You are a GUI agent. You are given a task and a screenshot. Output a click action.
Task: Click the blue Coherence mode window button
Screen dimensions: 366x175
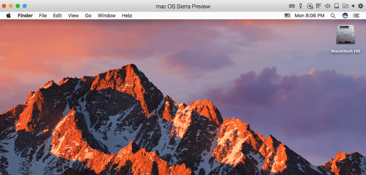click(x=24, y=6)
